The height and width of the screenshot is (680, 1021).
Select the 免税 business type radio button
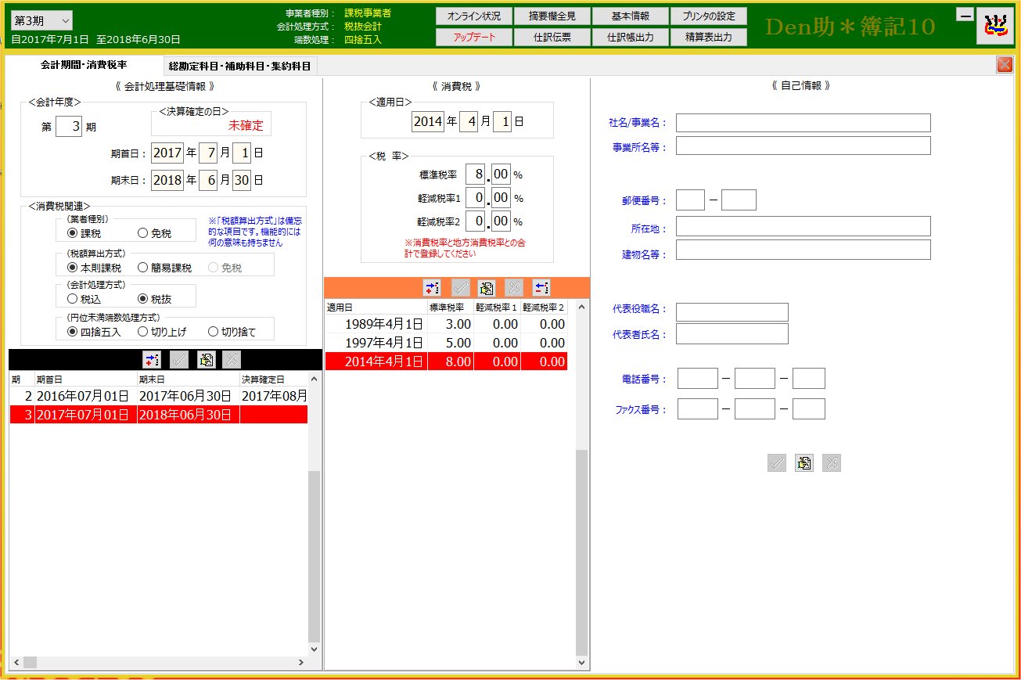(142, 233)
